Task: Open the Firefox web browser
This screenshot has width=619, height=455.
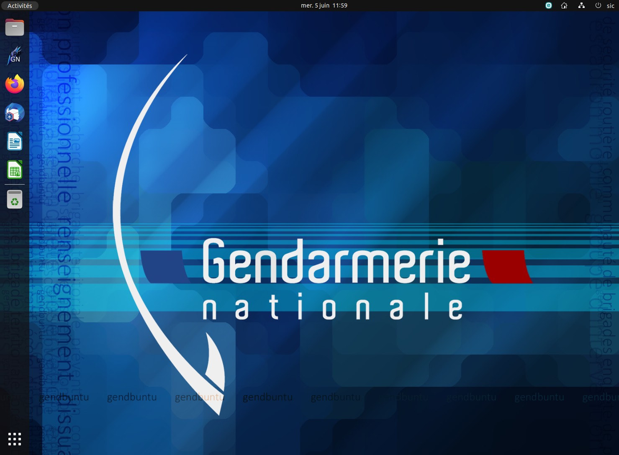Action: (15, 84)
